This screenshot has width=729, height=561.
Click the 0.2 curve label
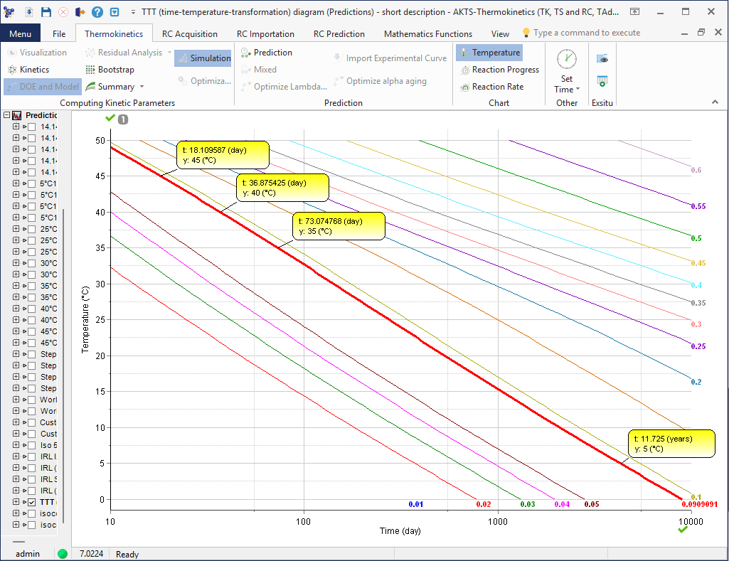[x=696, y=382]
